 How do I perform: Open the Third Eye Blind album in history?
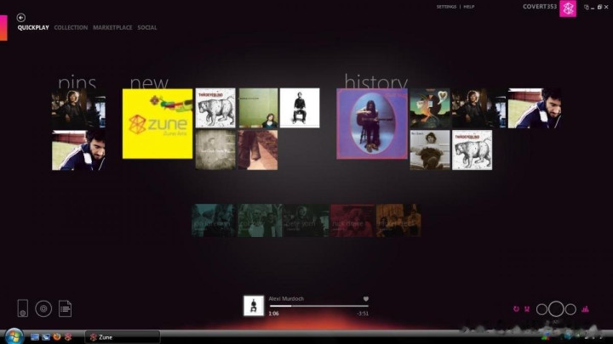pyautogui.click(x=472, y=150)
